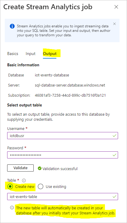Click the checkmark in Password field

click(x=114, y=155)
